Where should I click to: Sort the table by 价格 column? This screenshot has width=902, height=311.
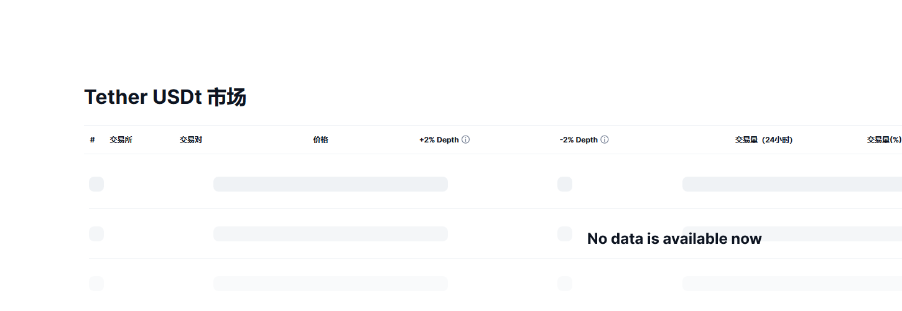(x=320, y=140)
